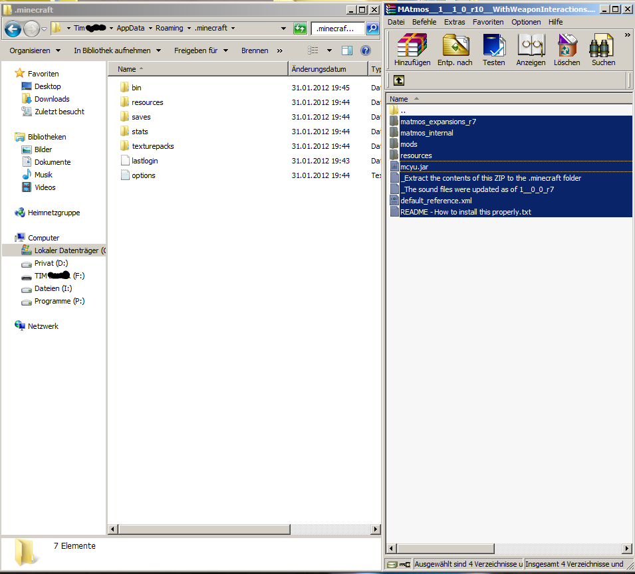Screen dimensions: 635x574
Task: Select the saves folder
Action: (x=135, y=117)
